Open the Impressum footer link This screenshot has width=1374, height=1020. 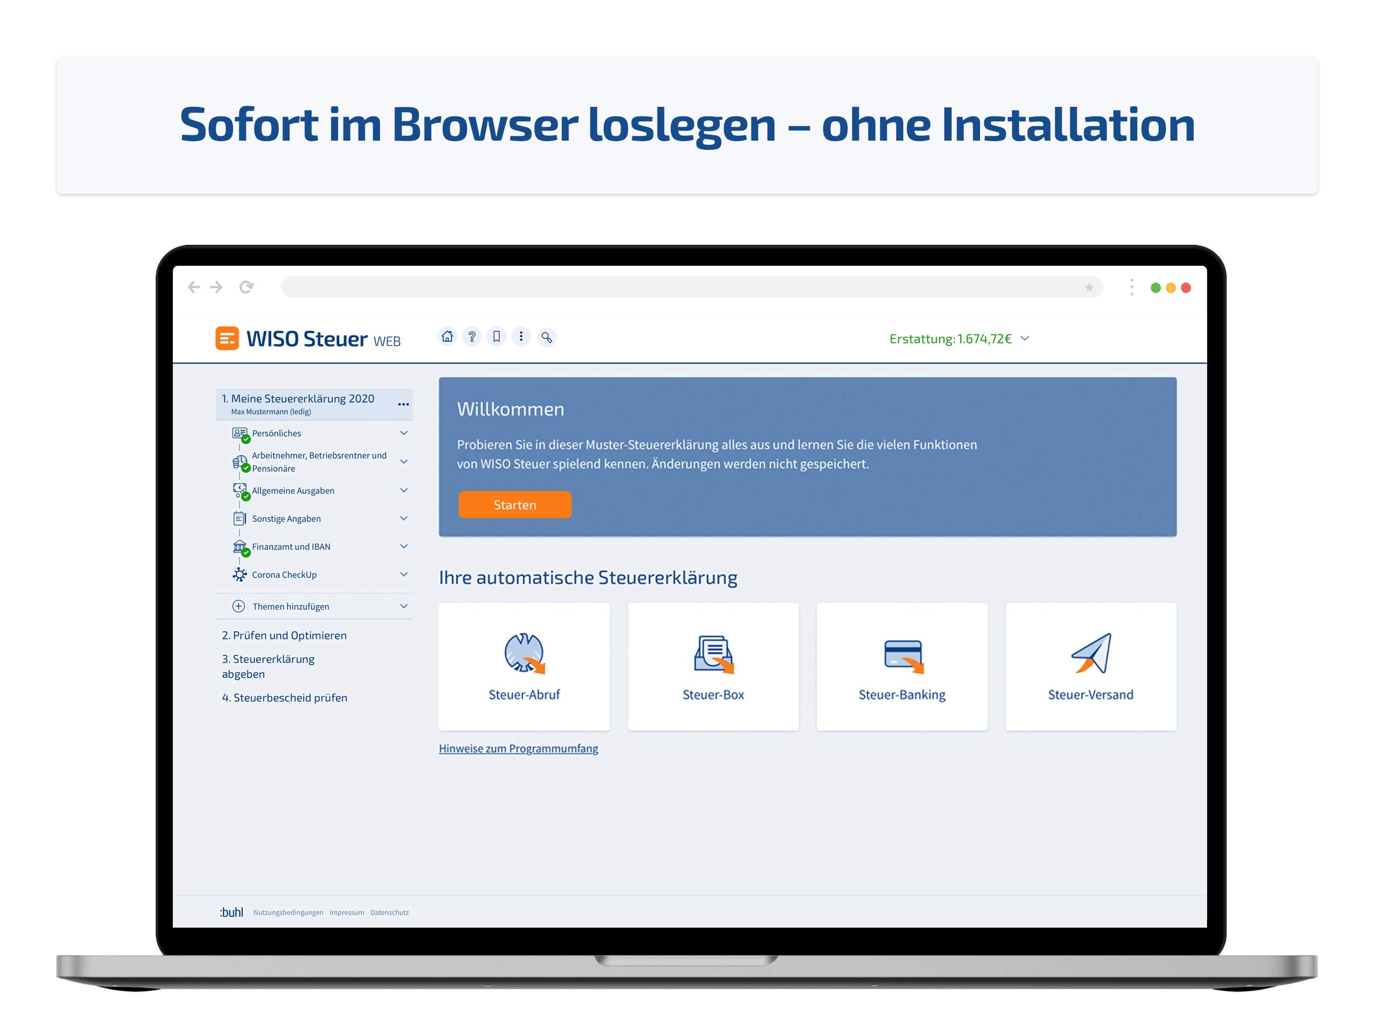point(347,913)
